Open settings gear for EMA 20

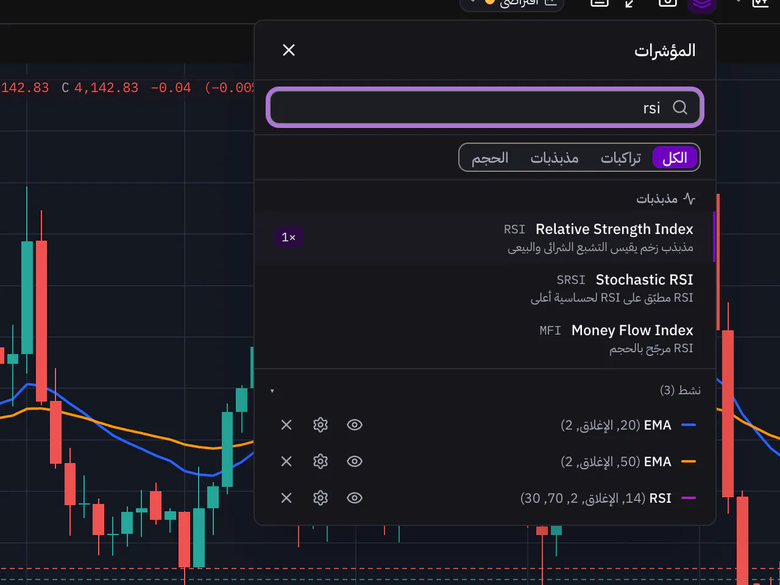(x=321, y=425)
